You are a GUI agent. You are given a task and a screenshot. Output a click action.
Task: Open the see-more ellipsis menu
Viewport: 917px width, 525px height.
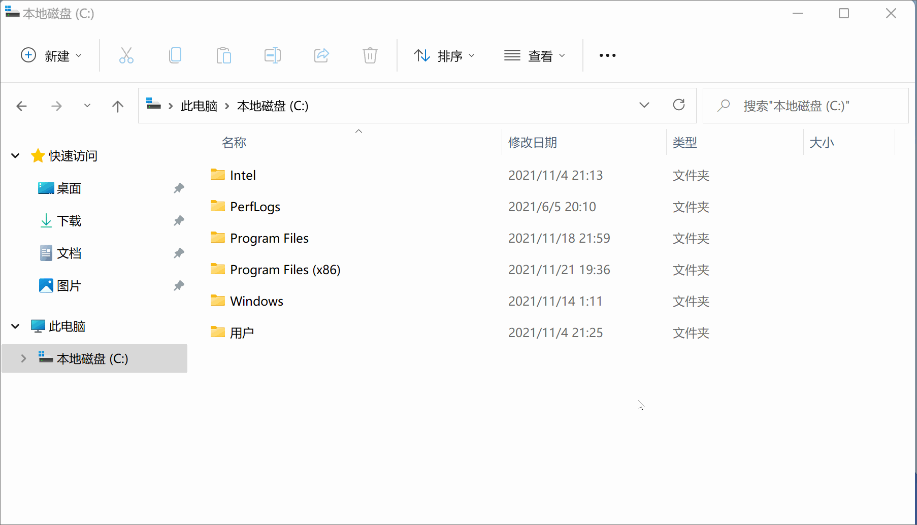click(x=607, y=55)
